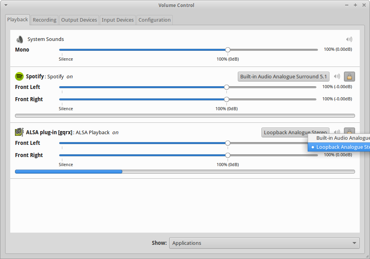Click the ALSA plug-in sound card icon
370x259 pixels.
(x=19, y=132)
